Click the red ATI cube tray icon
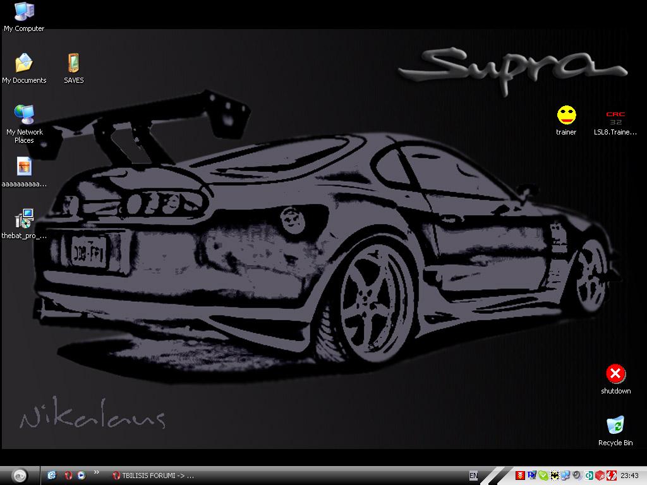 600,476
